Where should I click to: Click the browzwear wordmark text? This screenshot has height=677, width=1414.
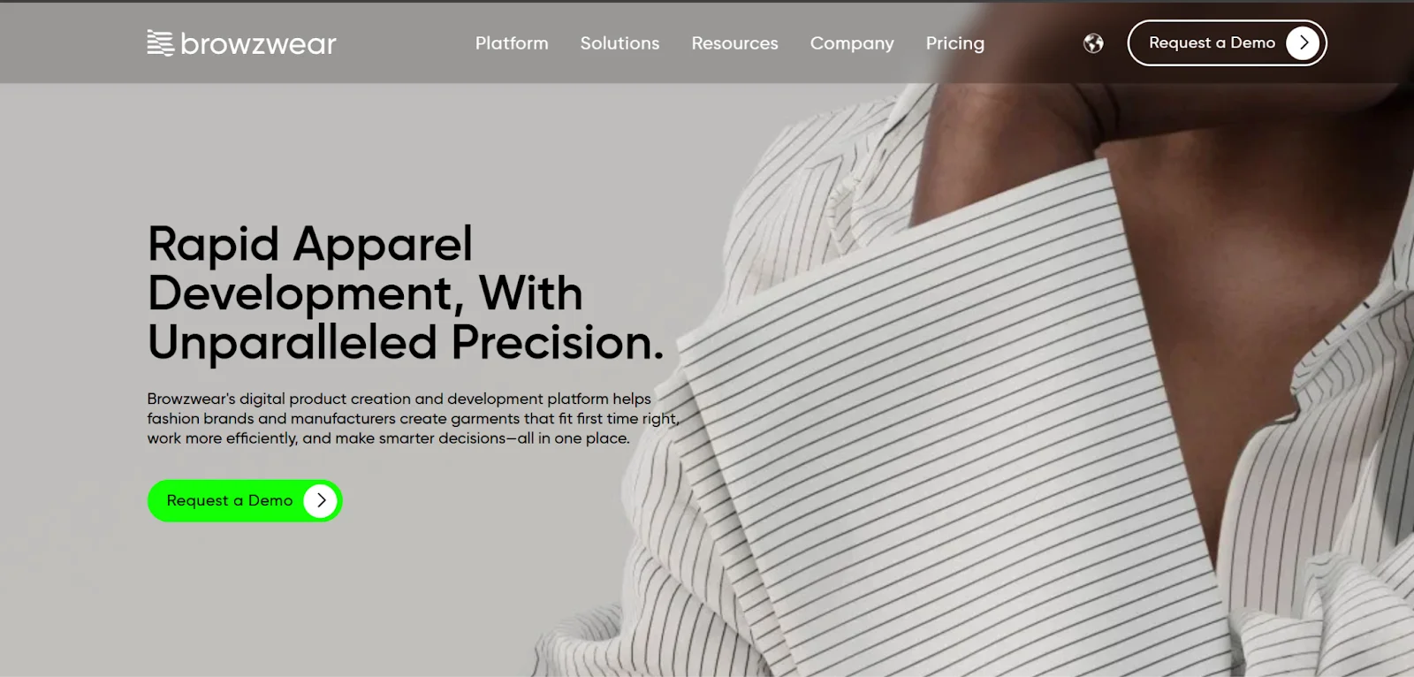point(258,43)
